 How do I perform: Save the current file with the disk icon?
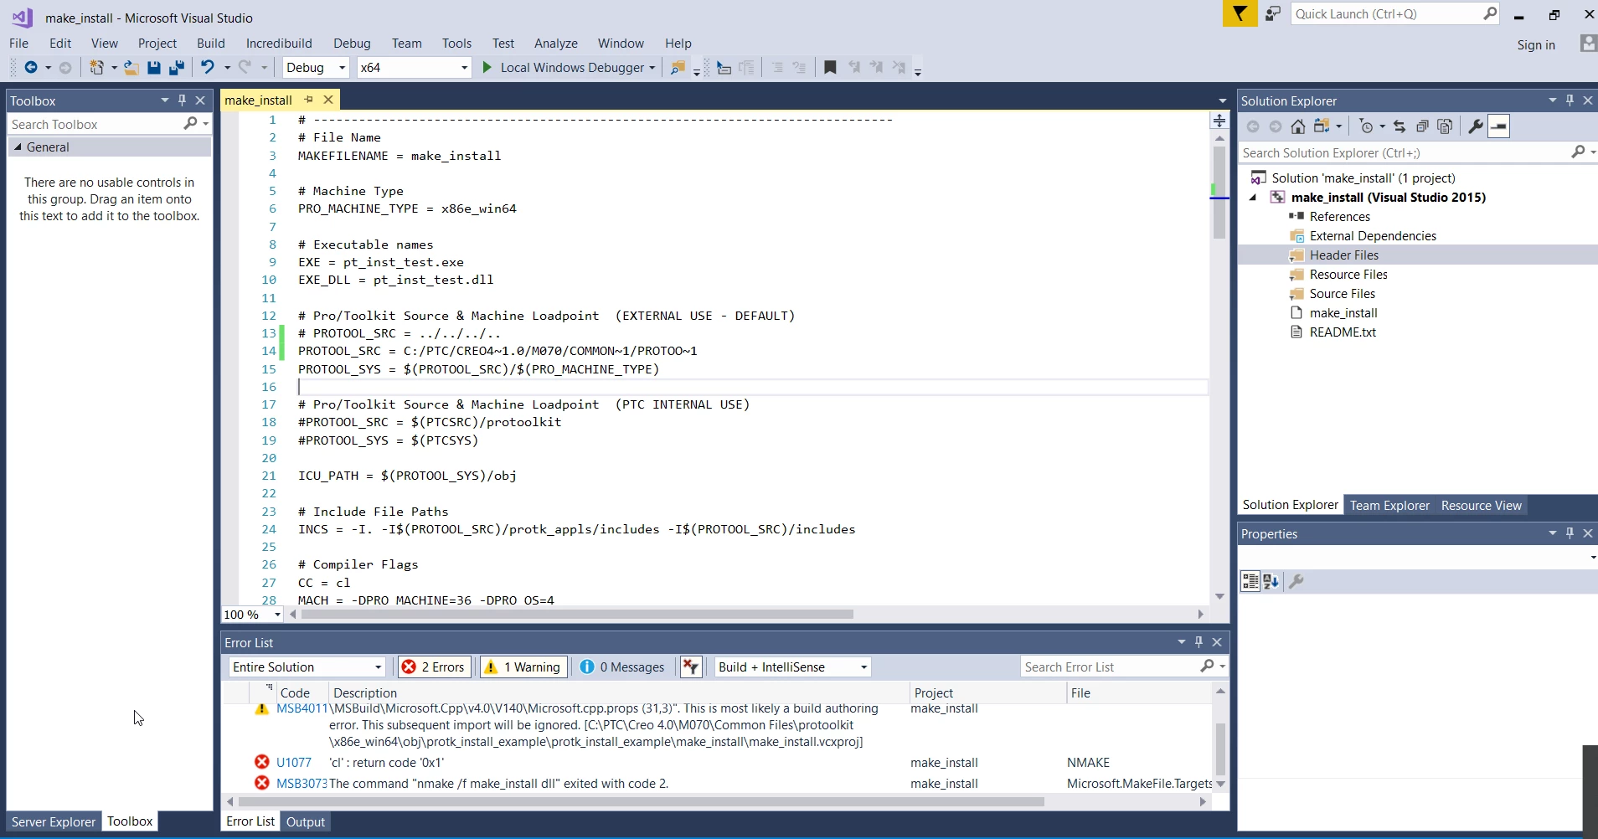[x=154, y=68]
